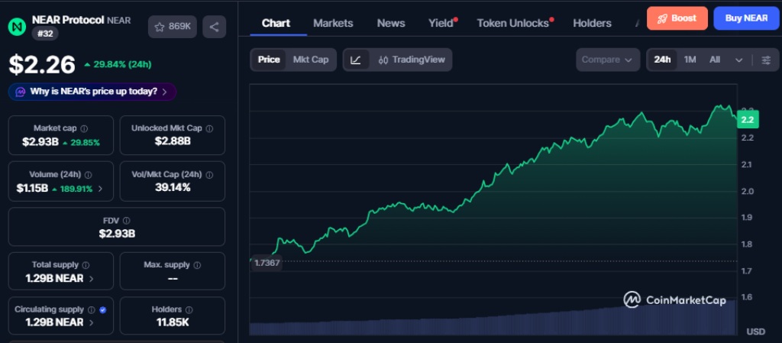Click the 1.7367 opening price label
The width and height of the screenshot is (782, 343).
point(267,263)
